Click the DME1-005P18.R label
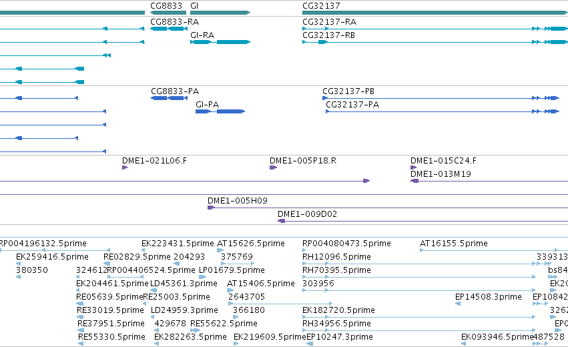 (303, 160)
